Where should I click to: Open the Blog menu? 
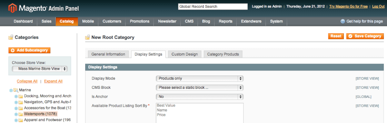pos(206,22)
